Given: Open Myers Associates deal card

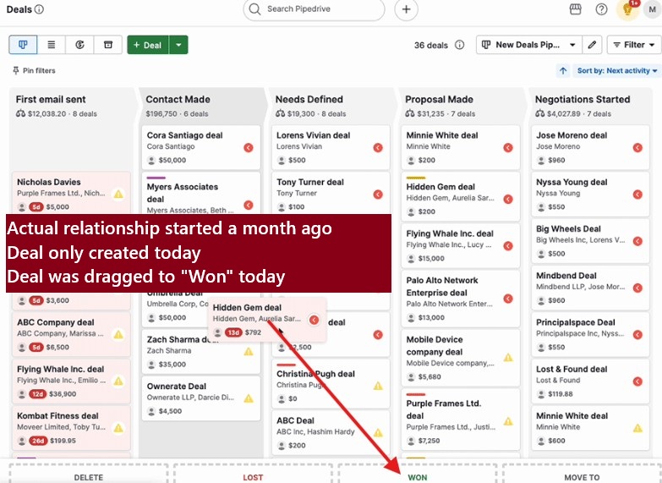Looking at the screenshot, I should pyautogui.click(x=201, y=194).
